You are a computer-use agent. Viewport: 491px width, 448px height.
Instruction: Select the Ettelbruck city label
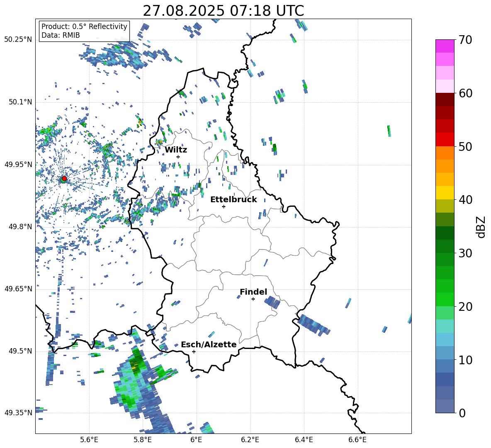point(233,200)
